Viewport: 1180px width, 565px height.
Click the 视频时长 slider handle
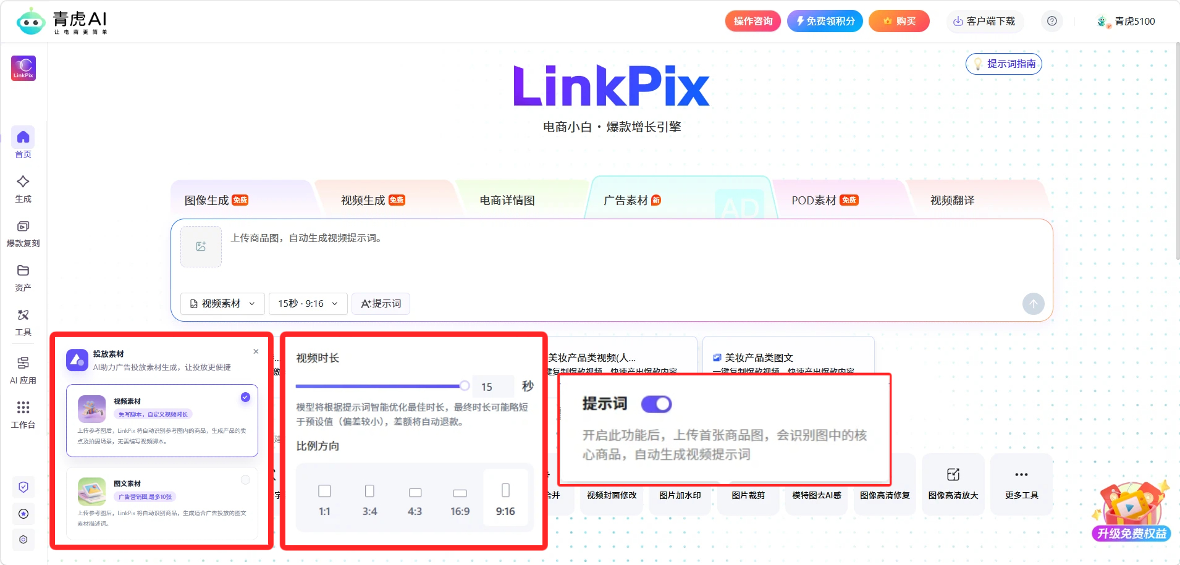[x=465, y=386]
